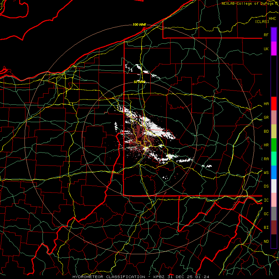Select the yellow BD legend swatch
279x279 pixels.
(274, 131)
